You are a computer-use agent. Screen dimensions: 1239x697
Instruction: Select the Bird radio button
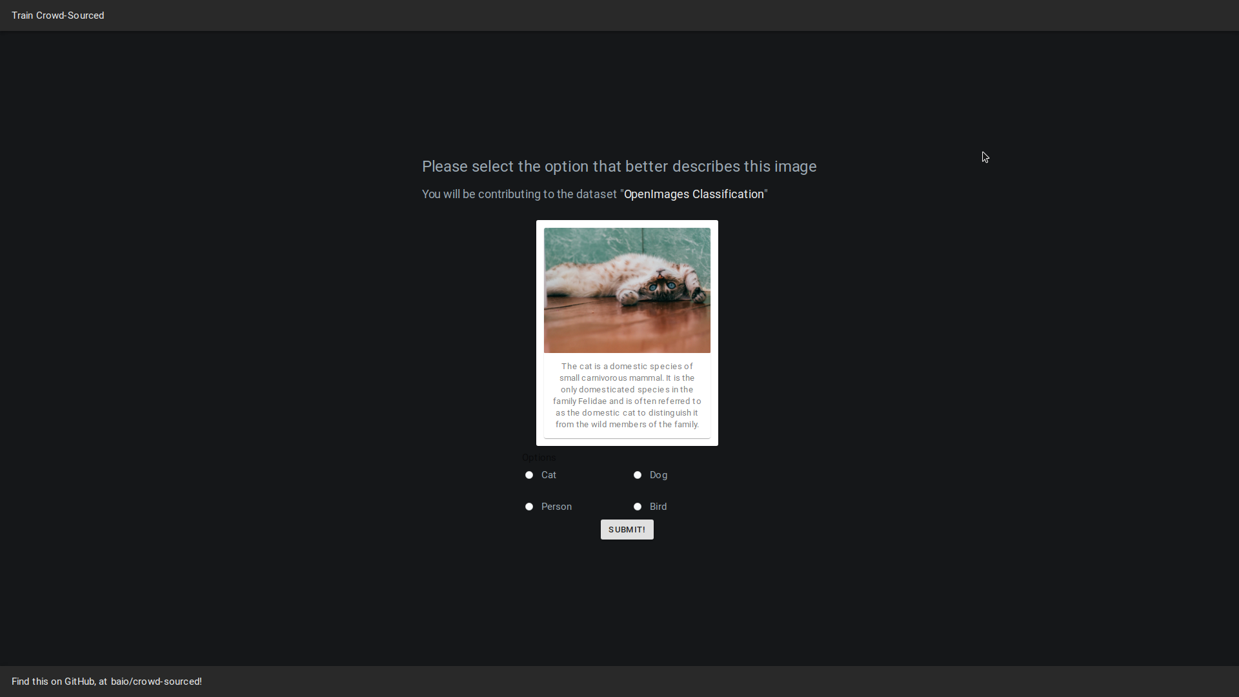(x=638, y=505)
